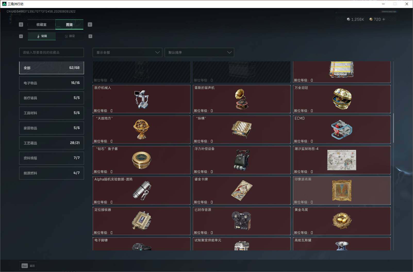Filter by 家居物品 category
This screenshot has width=413, height=272.
click(52, 128)
